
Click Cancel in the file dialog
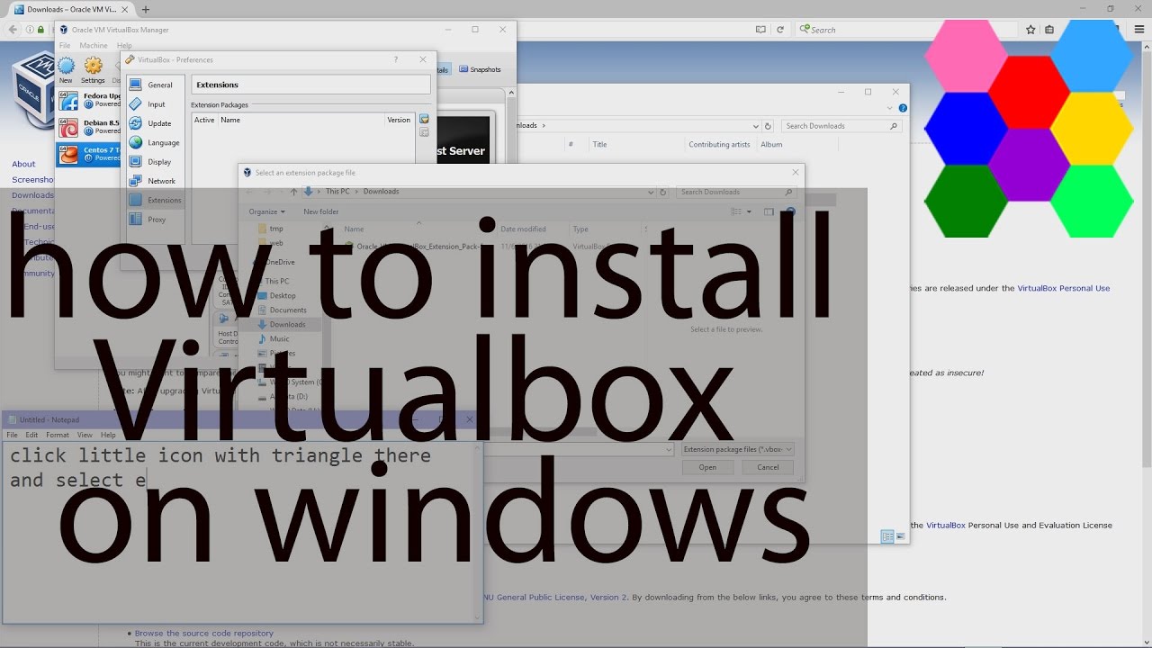(768, 467)
